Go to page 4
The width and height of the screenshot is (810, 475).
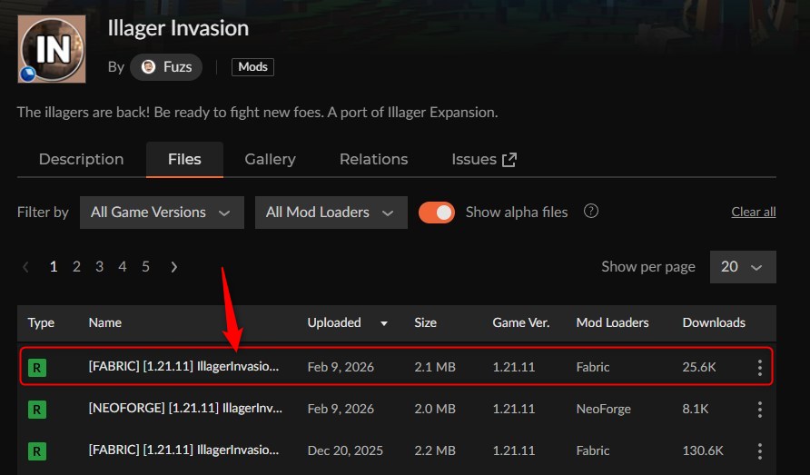click(x=123, y=267)
